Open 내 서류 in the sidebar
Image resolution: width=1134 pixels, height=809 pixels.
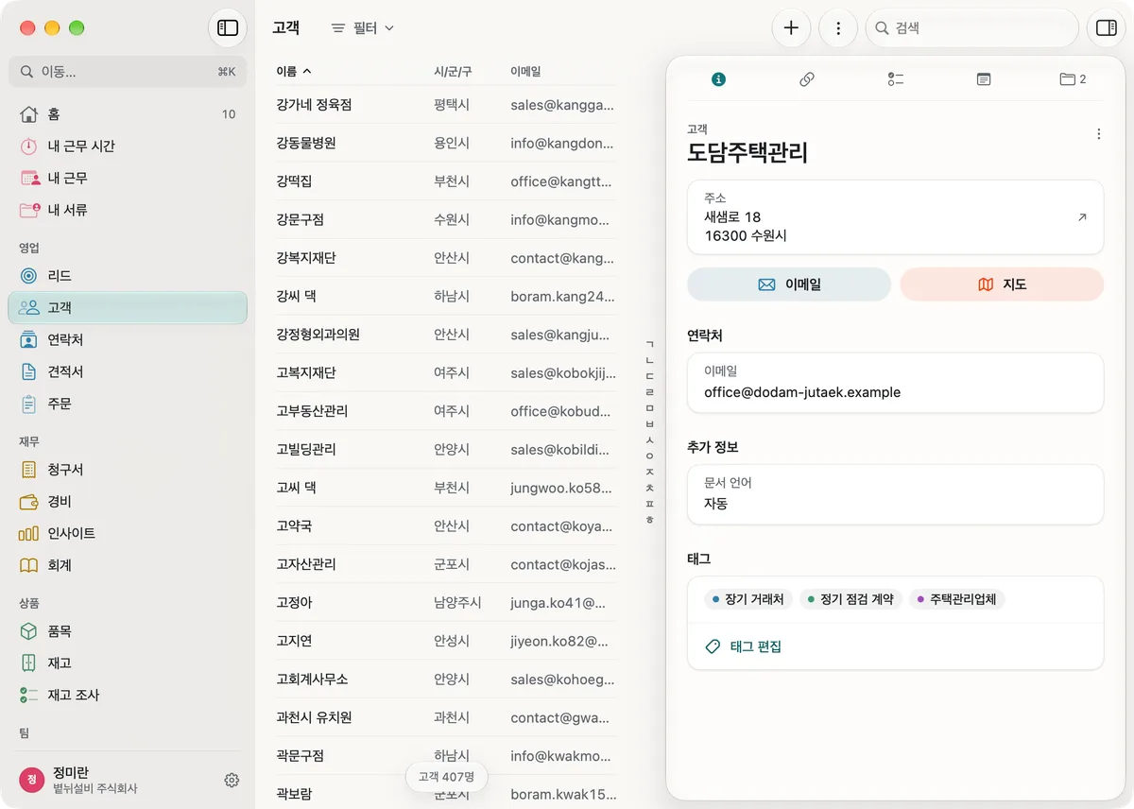click(128, 210)
